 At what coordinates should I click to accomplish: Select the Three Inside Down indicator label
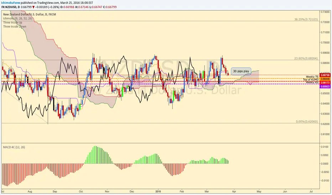pyautogui.click(x=15, y=26)
